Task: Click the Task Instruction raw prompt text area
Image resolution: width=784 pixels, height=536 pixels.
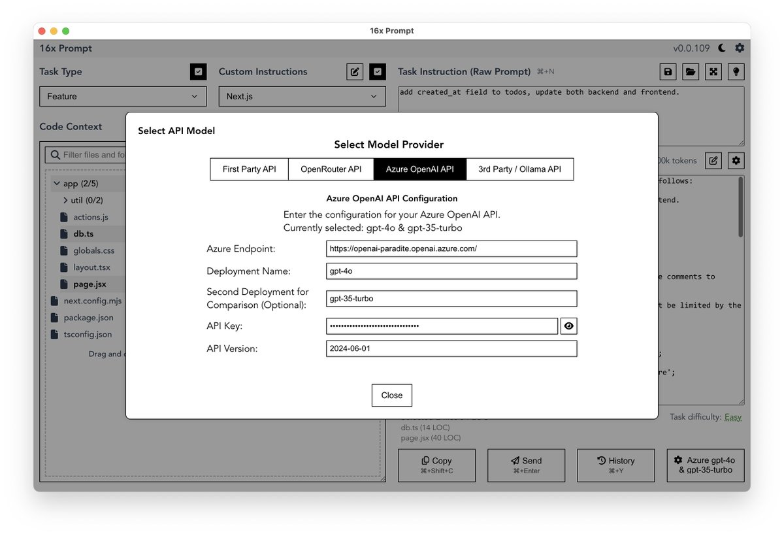Action: (571, 116)
